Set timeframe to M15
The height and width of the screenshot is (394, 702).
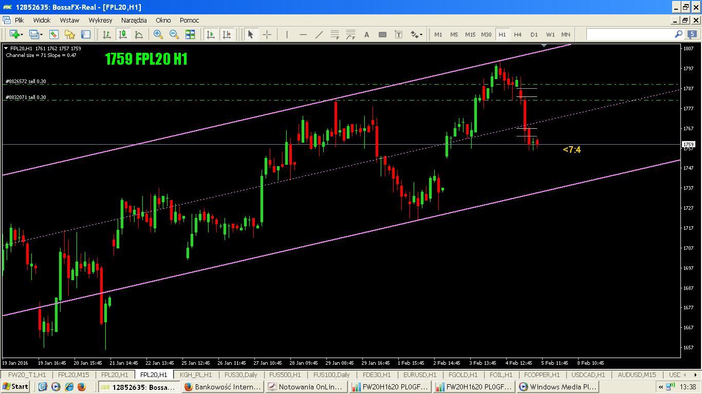coord(470,34)
